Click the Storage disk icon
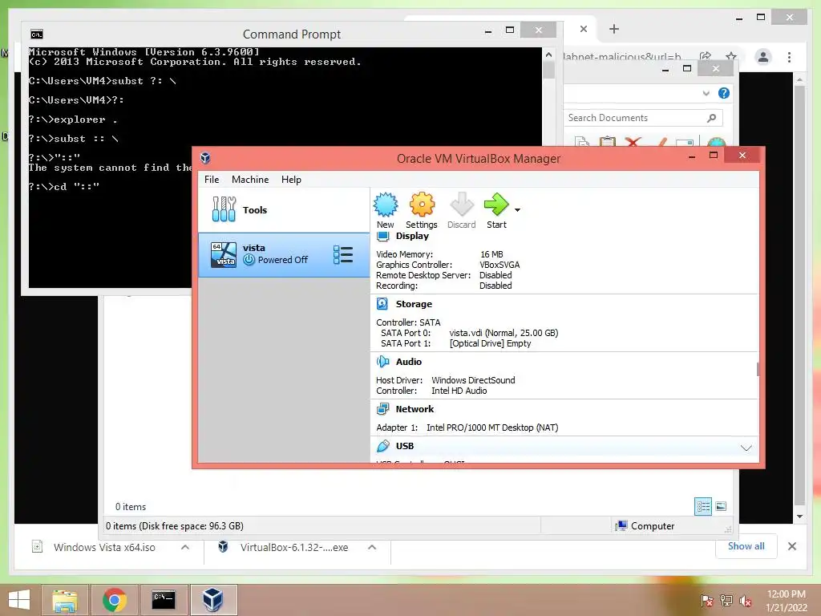The image size is (821, 616). click(382, 304)
